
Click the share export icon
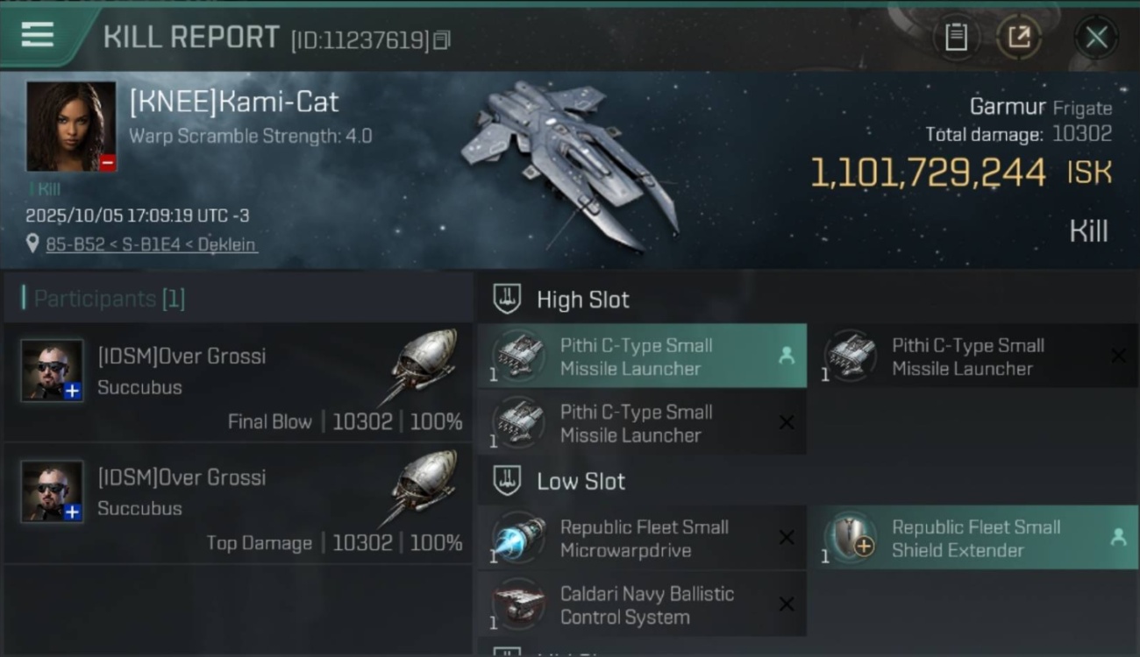point(1019,37)
